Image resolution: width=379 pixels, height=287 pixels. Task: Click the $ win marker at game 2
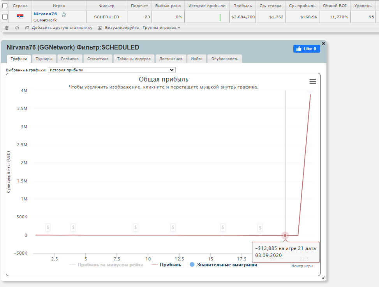click(48, 227)
